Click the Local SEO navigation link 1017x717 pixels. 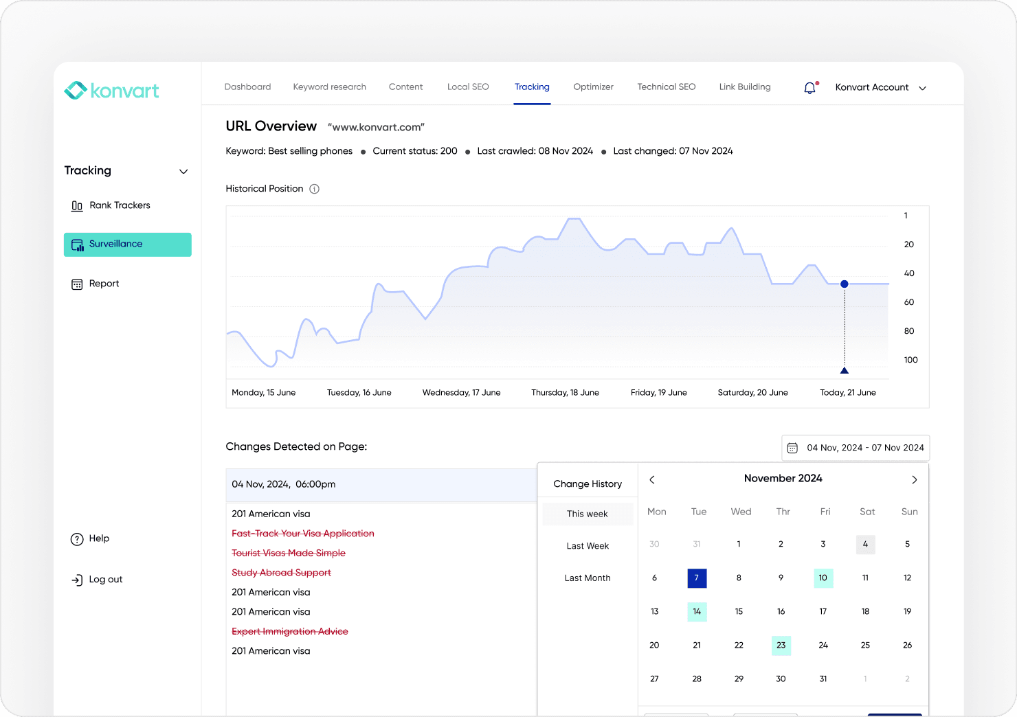point(468,87)
